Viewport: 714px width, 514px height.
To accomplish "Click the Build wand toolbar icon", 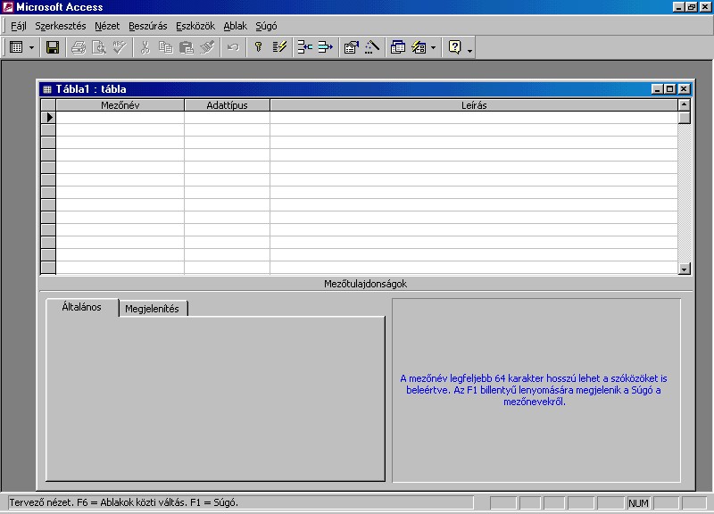I will [372, 47].
